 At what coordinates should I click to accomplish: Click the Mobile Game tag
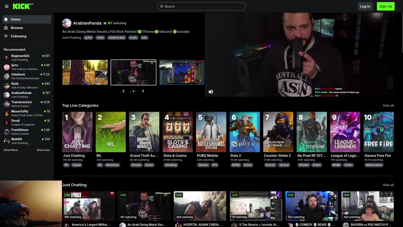point(374,165)
